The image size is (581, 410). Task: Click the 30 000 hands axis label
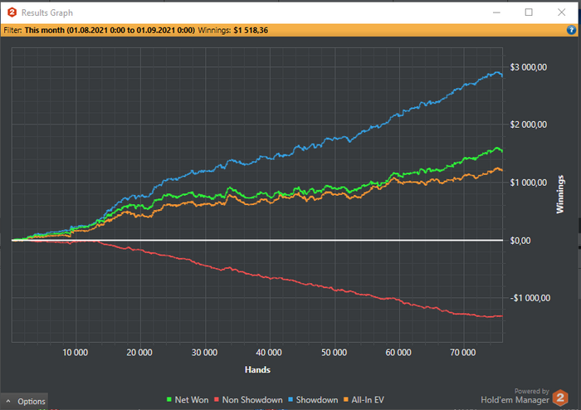coord(204,352)
